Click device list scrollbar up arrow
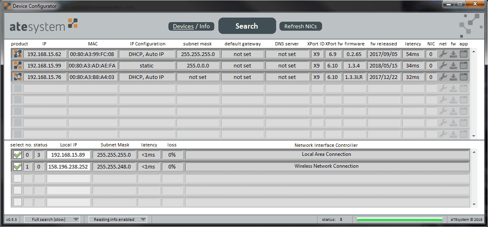488x227 pixels. coord(474,51)
